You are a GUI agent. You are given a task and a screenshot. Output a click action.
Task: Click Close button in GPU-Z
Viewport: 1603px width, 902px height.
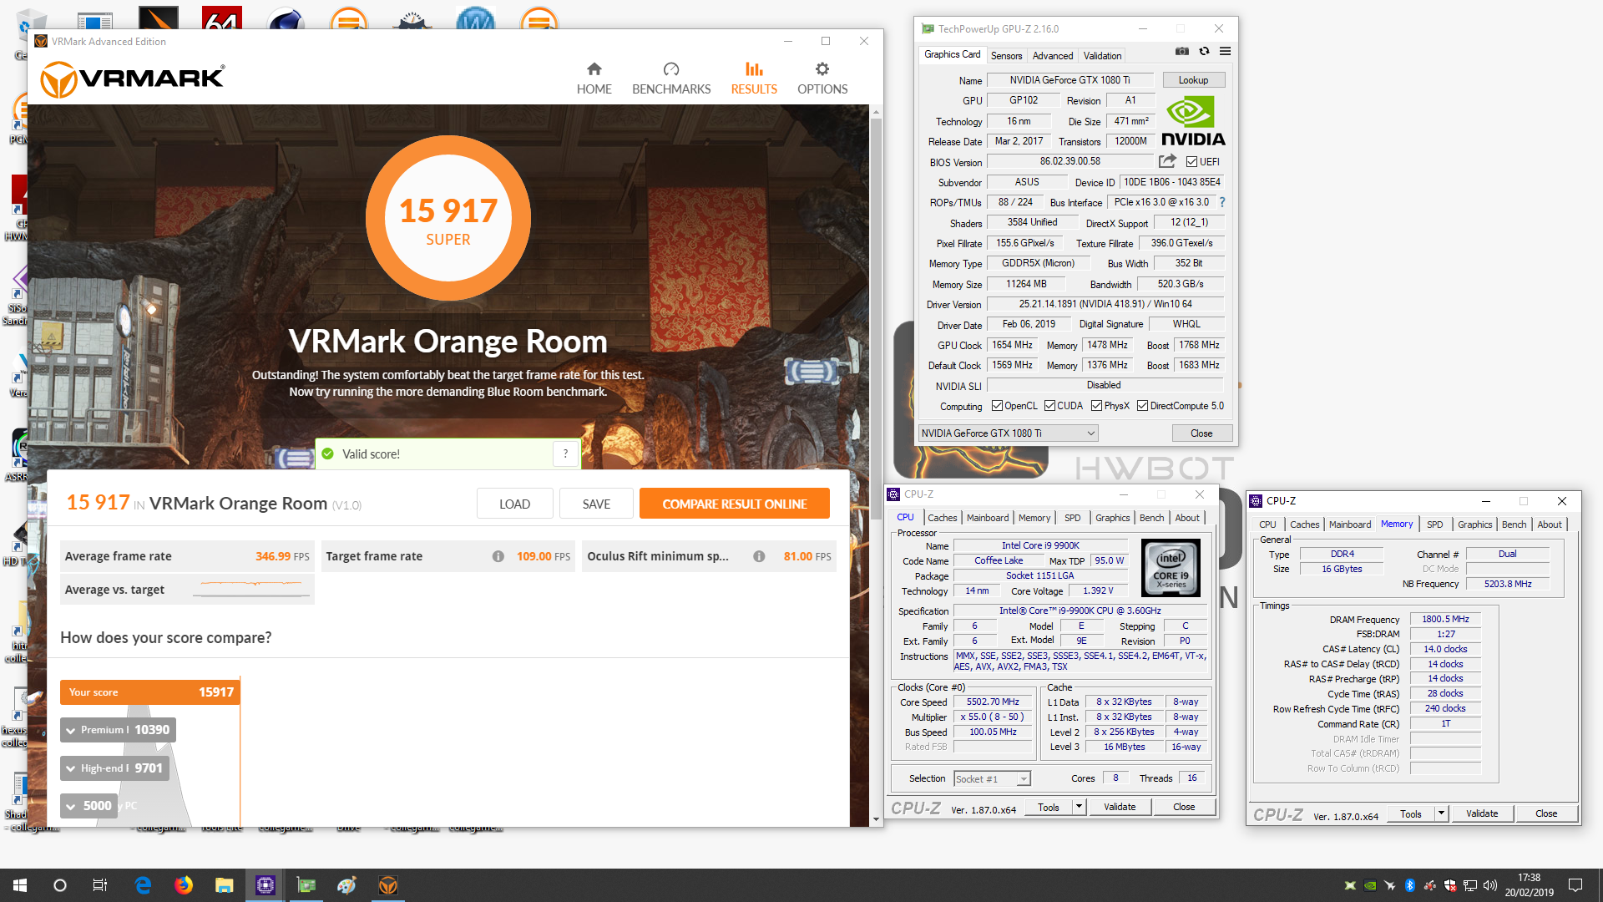pyautogui.click(x=1201, y=433)
